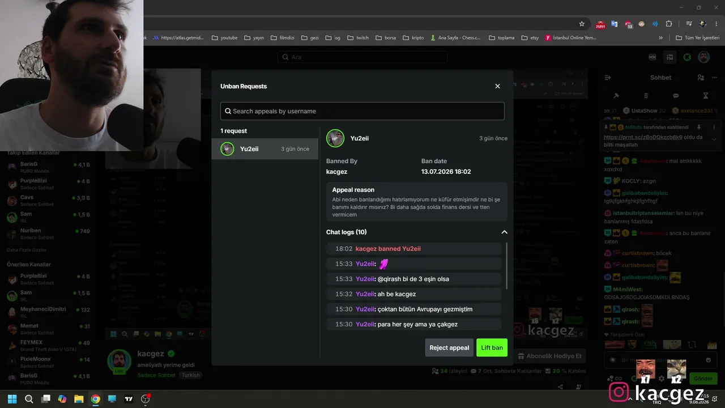
Task: Click the banned-by name kacgez
Action: click(x=336, y=172)
